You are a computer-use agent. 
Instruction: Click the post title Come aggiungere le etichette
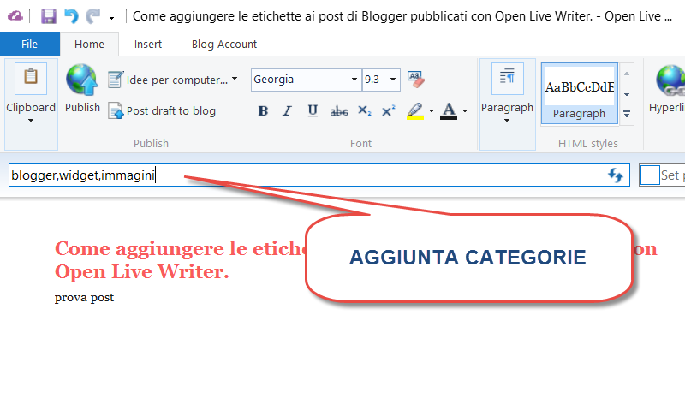180,260
